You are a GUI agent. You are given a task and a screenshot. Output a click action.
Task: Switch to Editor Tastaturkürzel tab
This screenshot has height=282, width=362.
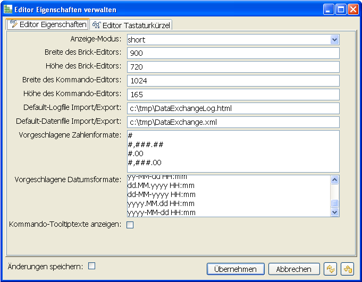[131, 25]
